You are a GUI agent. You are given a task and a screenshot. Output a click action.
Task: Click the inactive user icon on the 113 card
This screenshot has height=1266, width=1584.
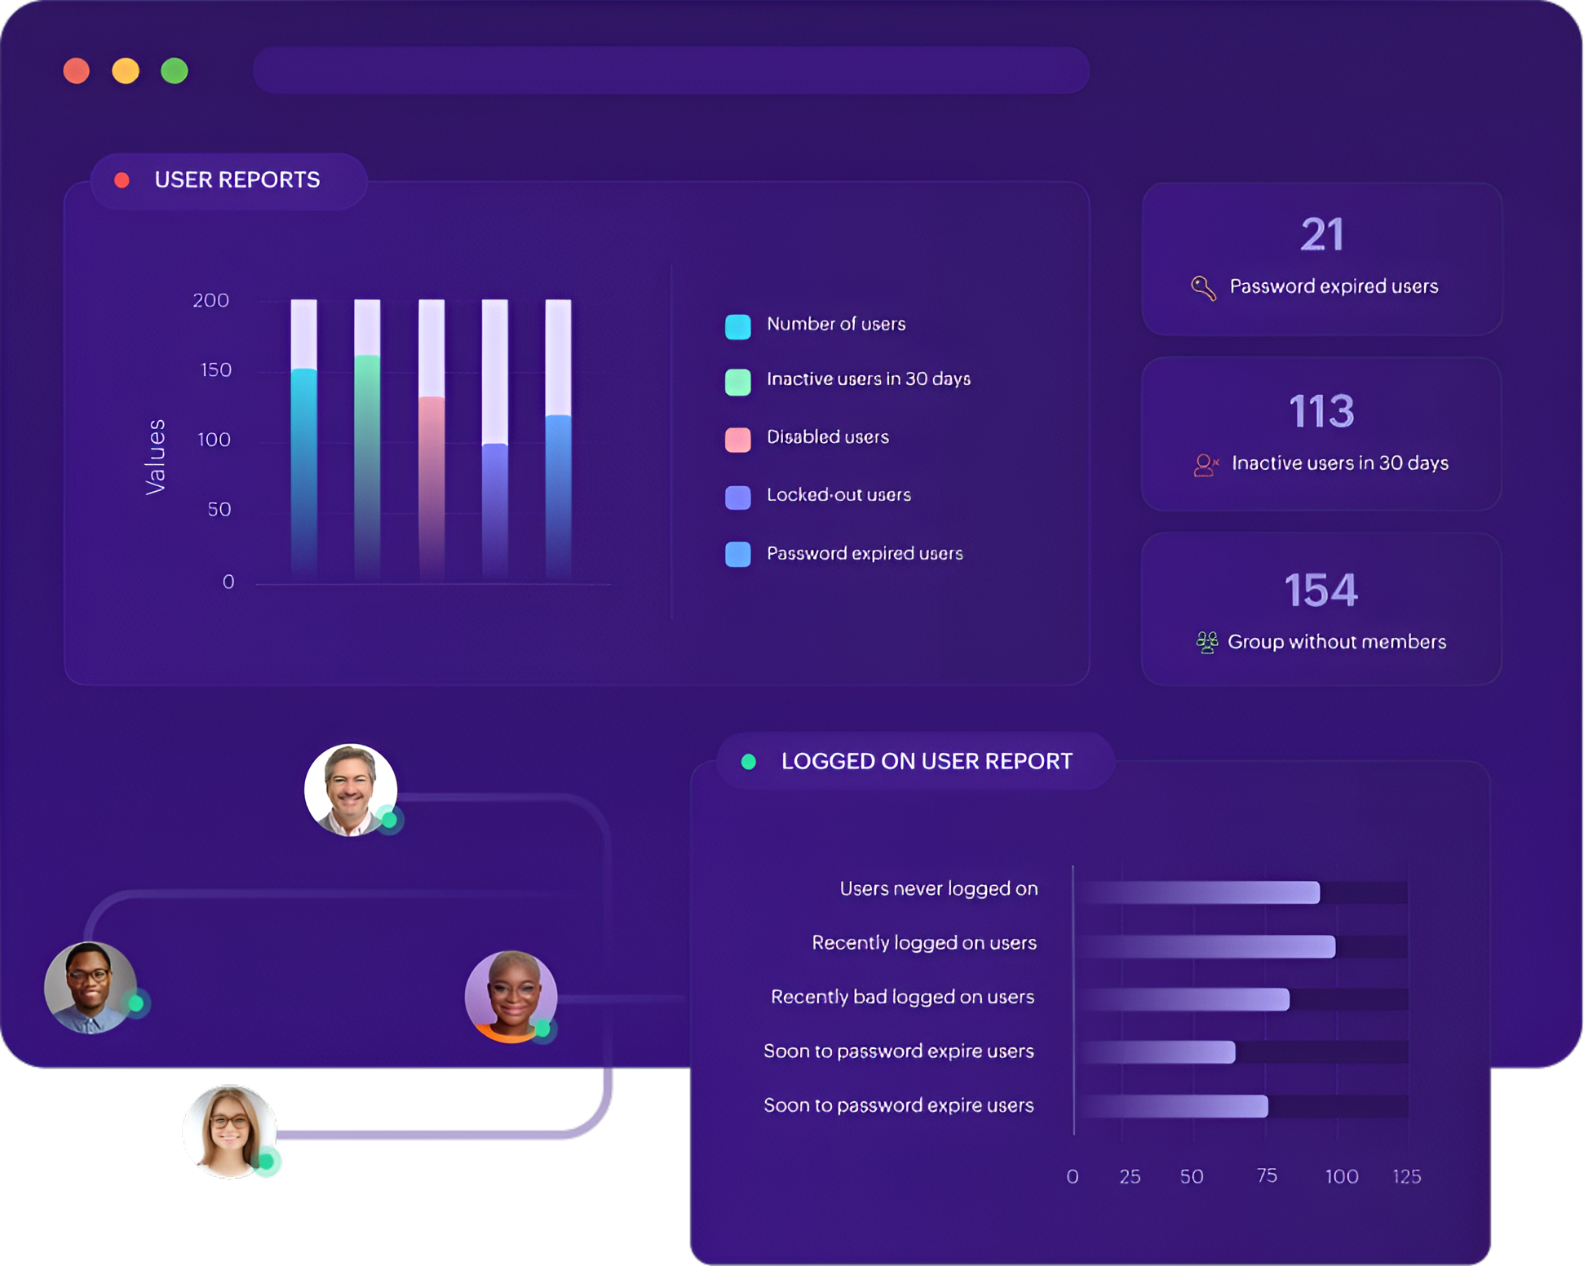[x=1206, y=465]
